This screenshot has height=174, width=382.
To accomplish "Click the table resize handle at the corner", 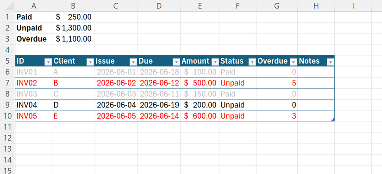I will coord(333,120).
